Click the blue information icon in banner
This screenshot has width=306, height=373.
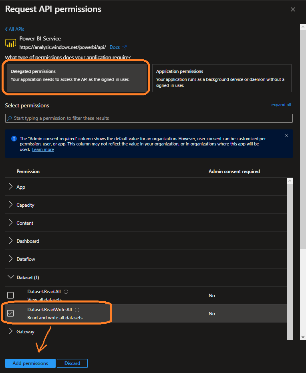[x=14, y=139]
